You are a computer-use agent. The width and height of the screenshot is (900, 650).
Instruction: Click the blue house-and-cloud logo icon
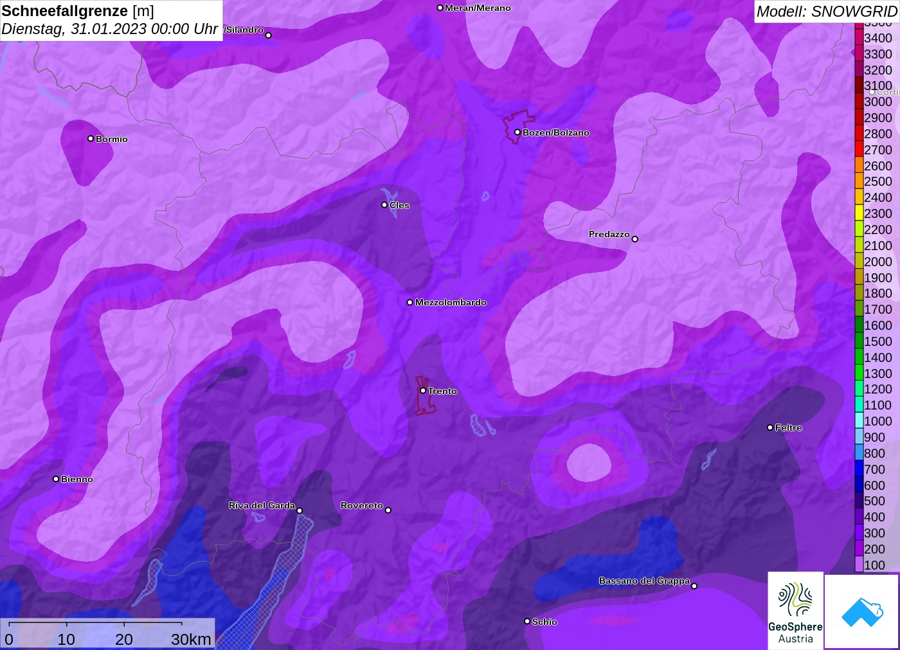click(x=862, y=611)
